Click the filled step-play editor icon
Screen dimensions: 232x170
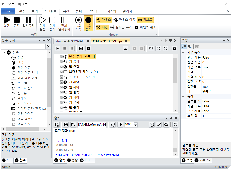[x=88, y=48]
